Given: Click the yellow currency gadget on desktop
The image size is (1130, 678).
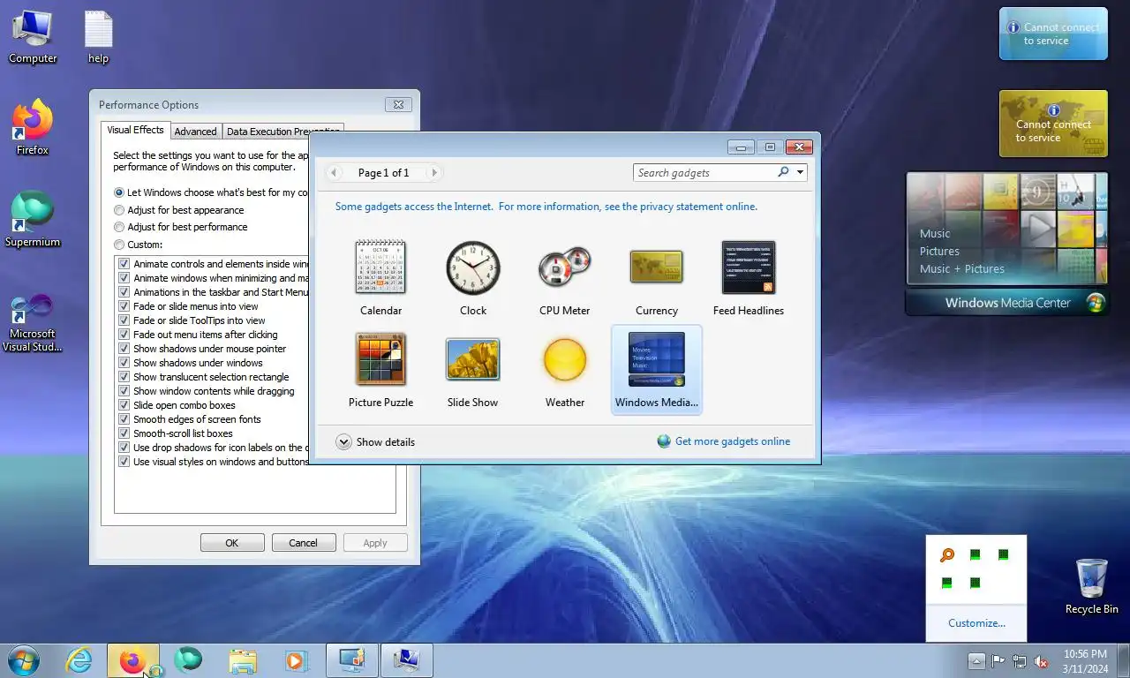Looking at the screenshot, I should pyautogui.click(x=1053, y=124).
